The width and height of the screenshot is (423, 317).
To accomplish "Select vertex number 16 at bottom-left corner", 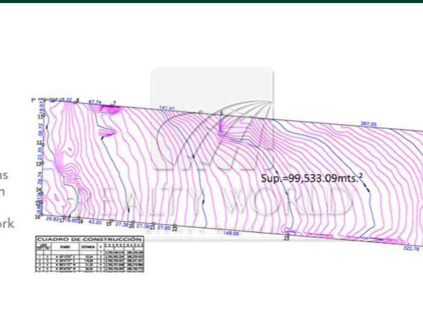I will coord(37,217).
